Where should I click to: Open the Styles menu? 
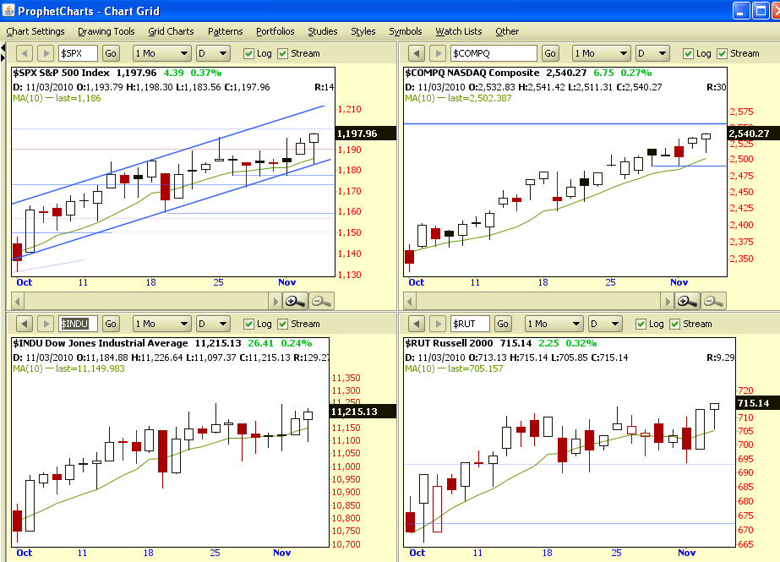363,31
